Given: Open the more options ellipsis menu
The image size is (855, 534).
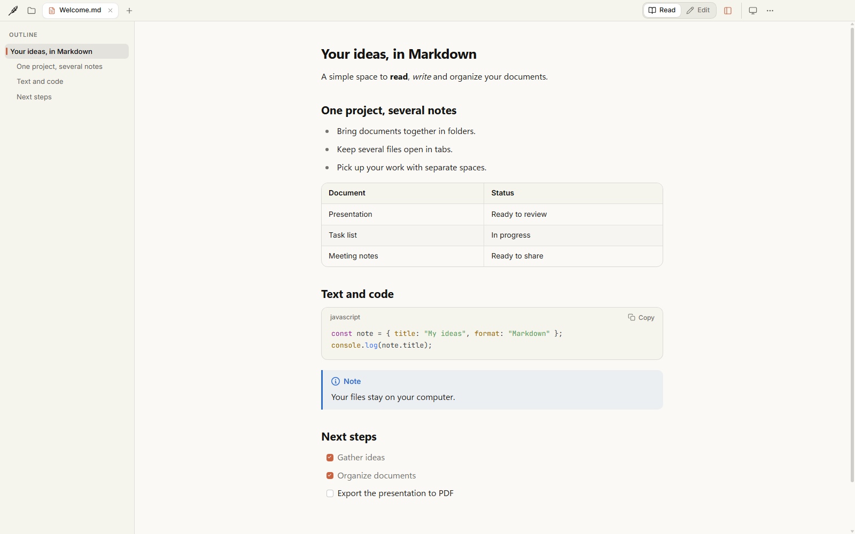Looking at the screenshot, I should pyautogui.click(x=770, y=10).
